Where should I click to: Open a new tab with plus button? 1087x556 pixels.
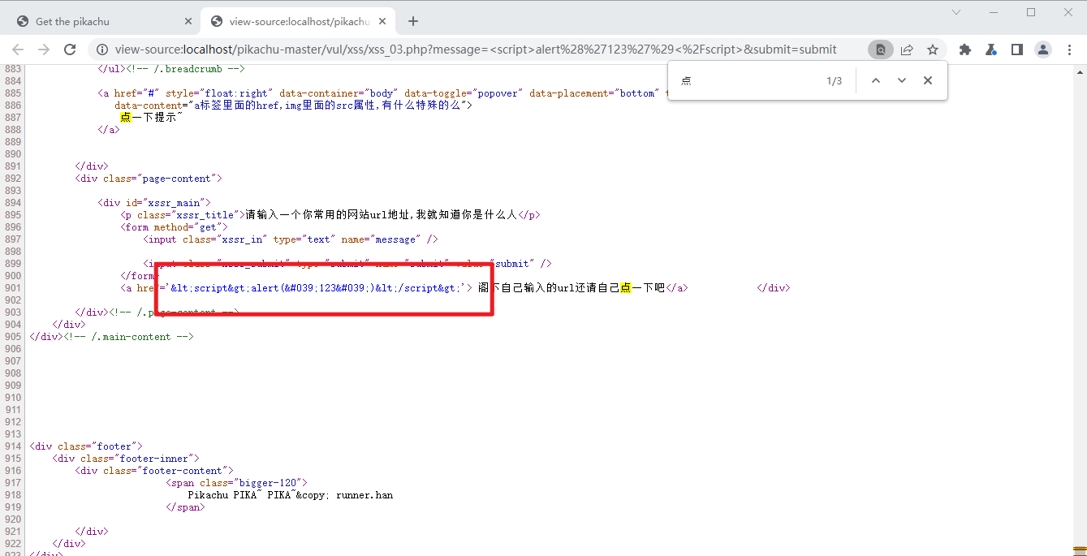point(413,21)
